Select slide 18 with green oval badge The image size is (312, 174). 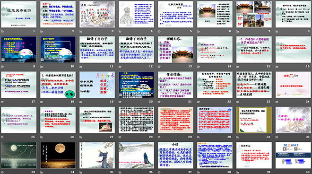(x=58, y=85)
